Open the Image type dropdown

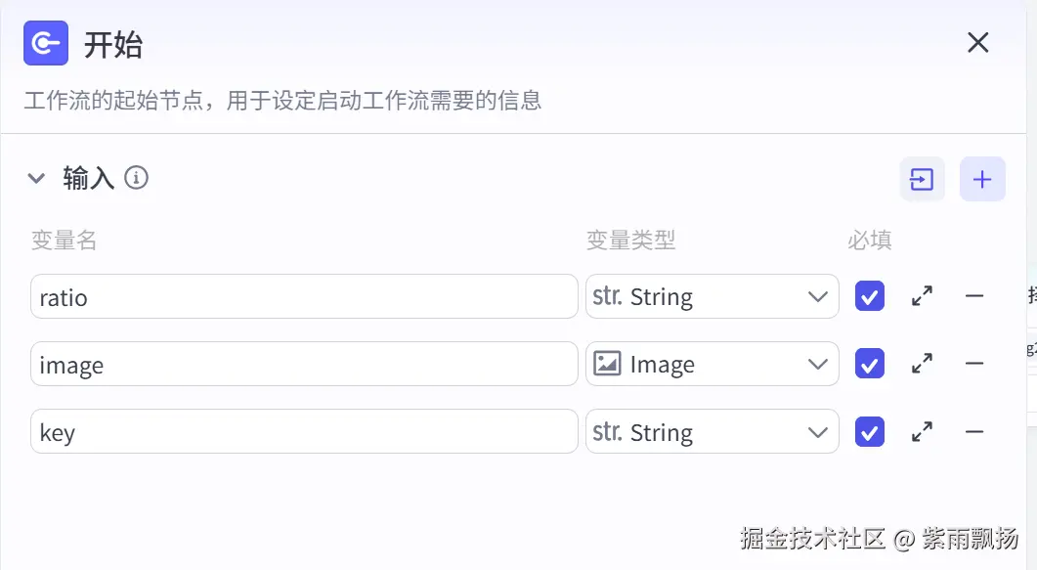(x=712, y=364)
